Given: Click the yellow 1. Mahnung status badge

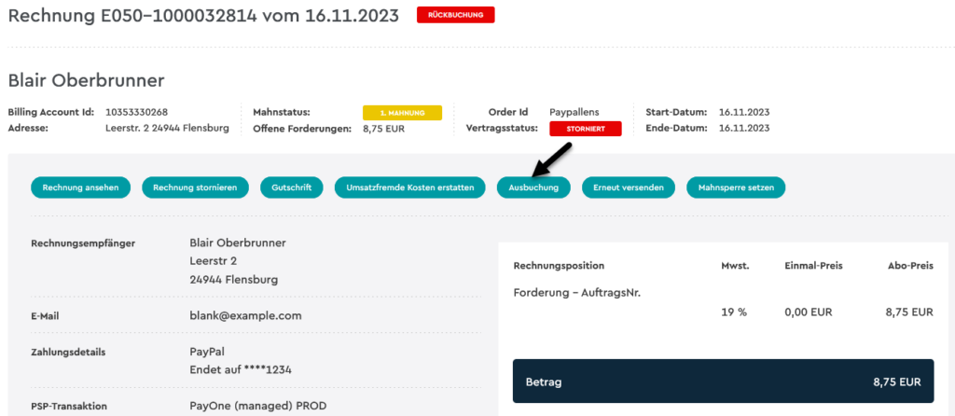Looking at the screenshot, I should pos(402,113).
